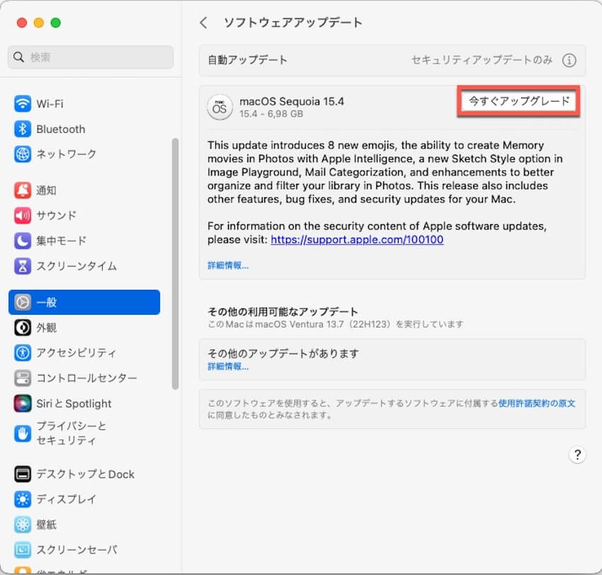Click info icon beside セキュリティアップデートのみ
This screenshot has width=602, height=575.
tap(569, 60)
